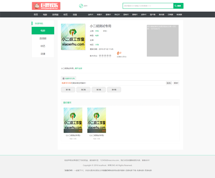
Task: Select 动漫 in the quick navigation sidebar
Action: 43,54
